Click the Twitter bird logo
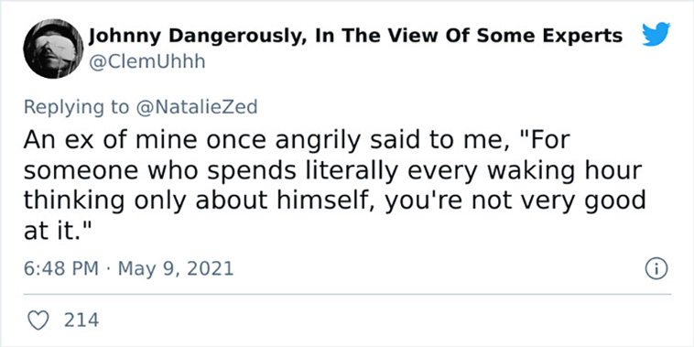 click(656, 35)
